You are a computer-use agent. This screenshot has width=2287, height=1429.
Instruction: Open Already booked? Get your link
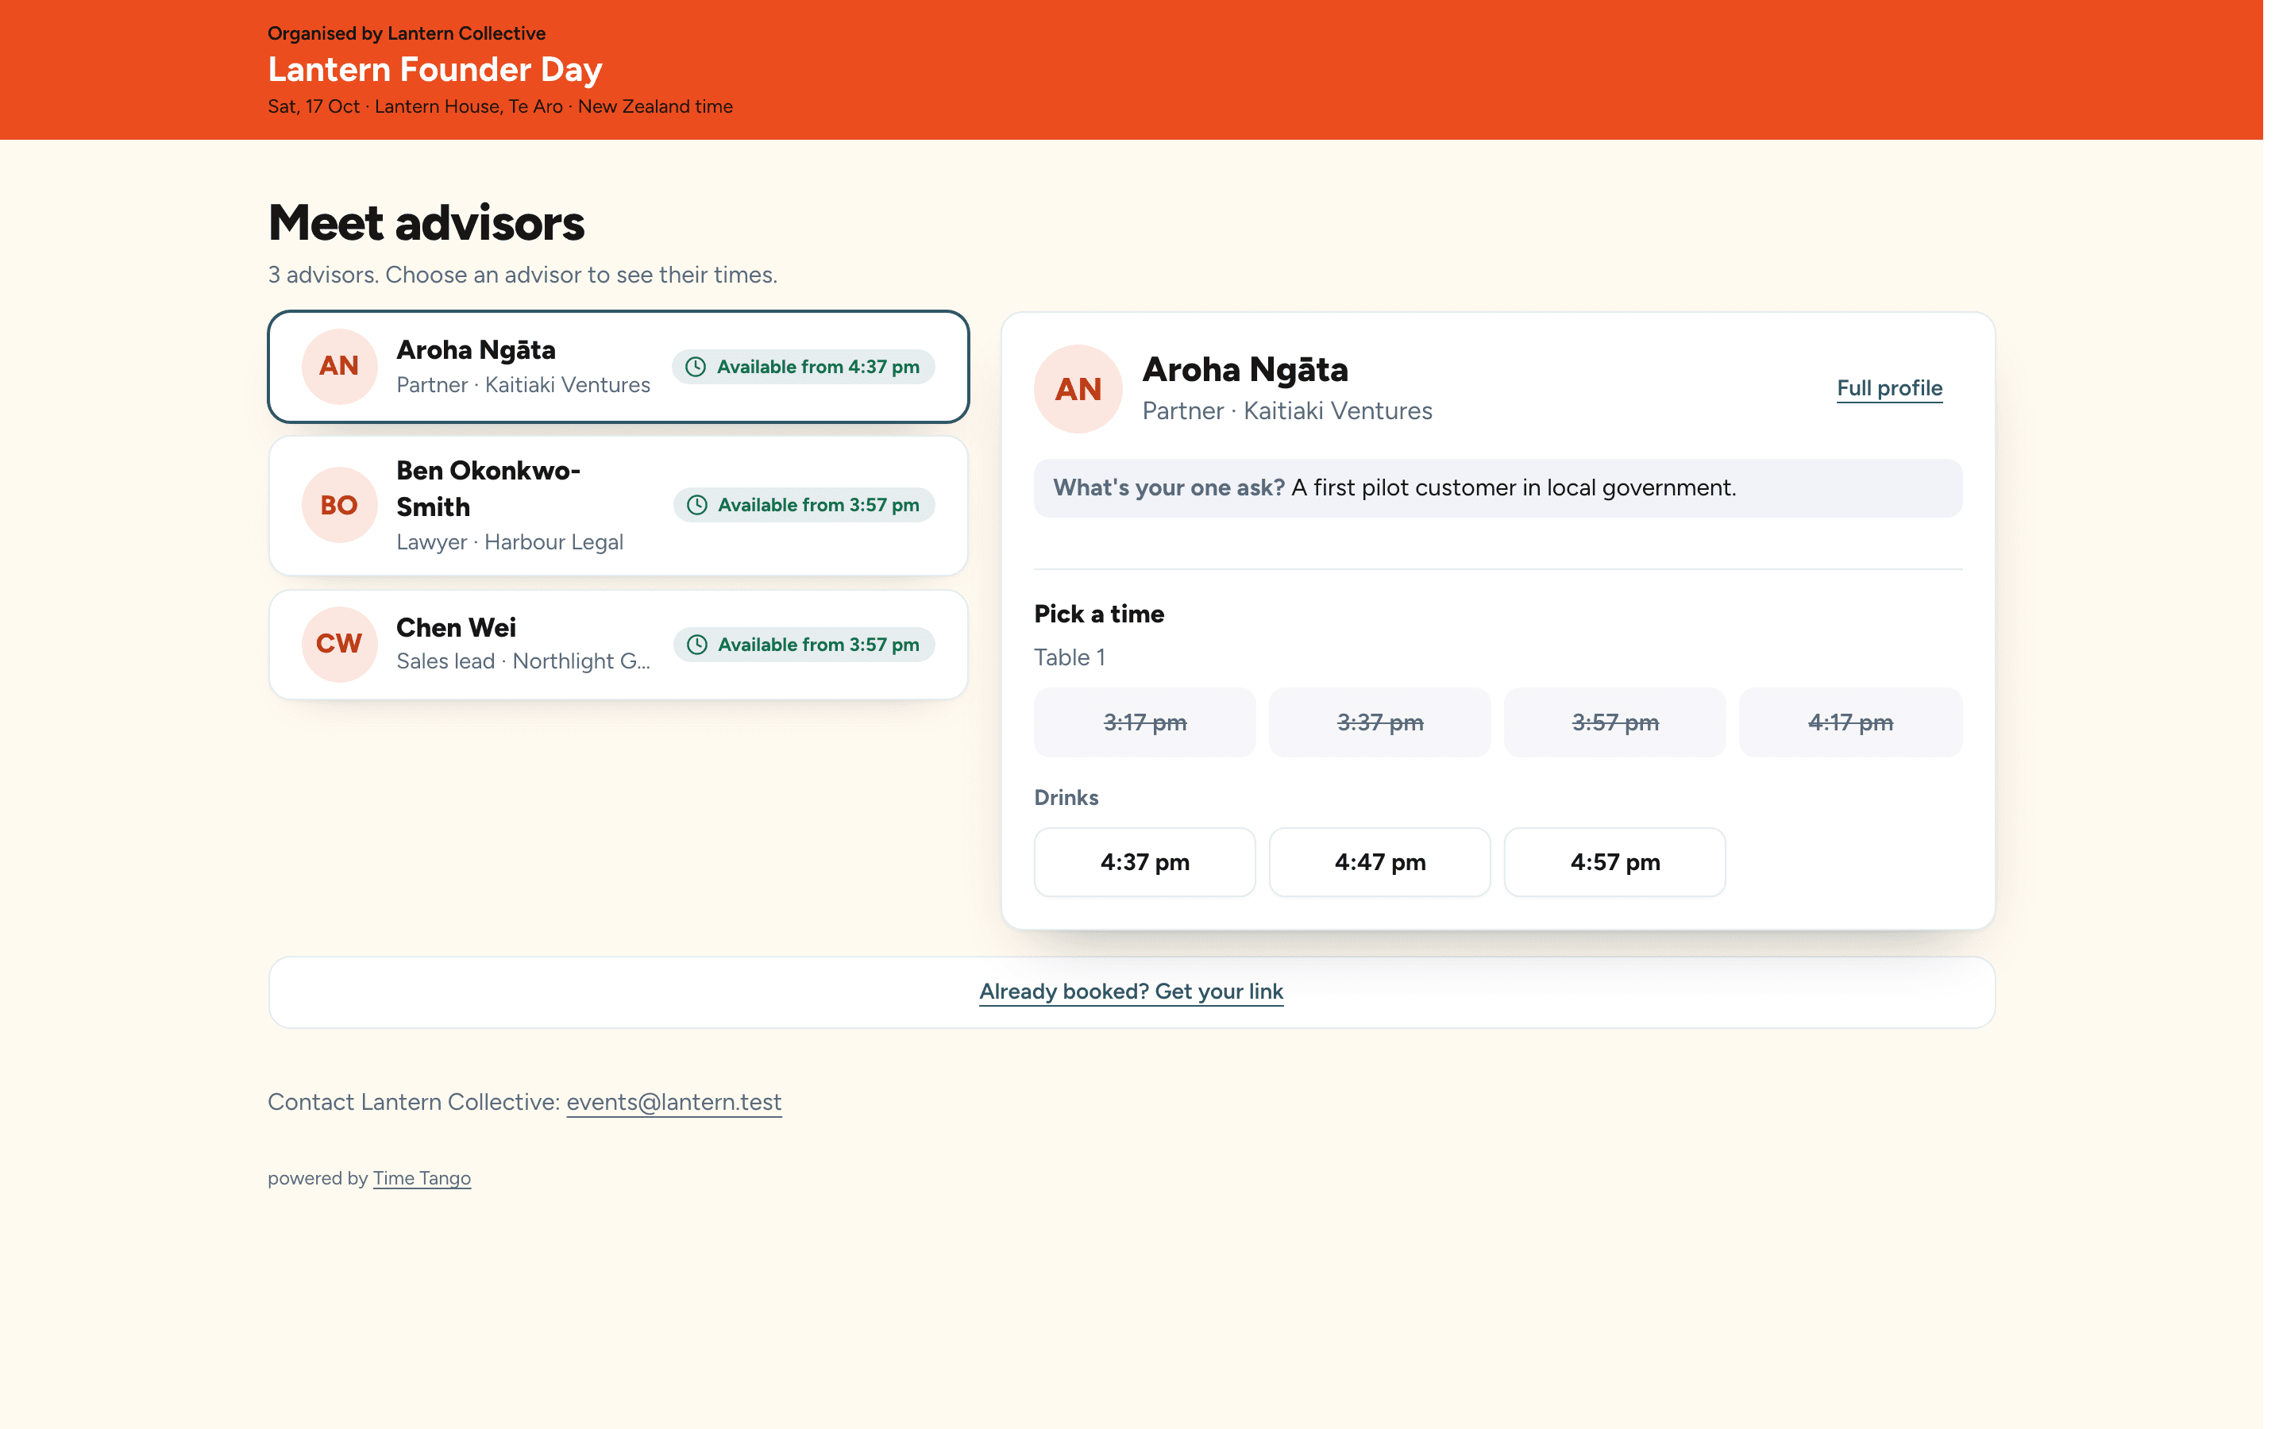tap(1132, 992)
